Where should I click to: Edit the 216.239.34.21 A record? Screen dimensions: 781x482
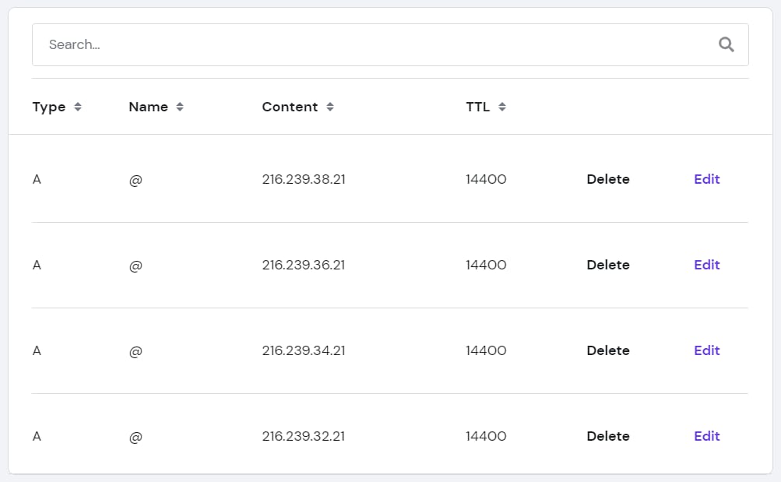706,350
